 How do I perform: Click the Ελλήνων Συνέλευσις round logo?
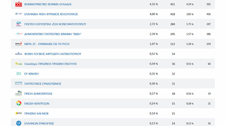pyautogui.click(x=18, y=123)
